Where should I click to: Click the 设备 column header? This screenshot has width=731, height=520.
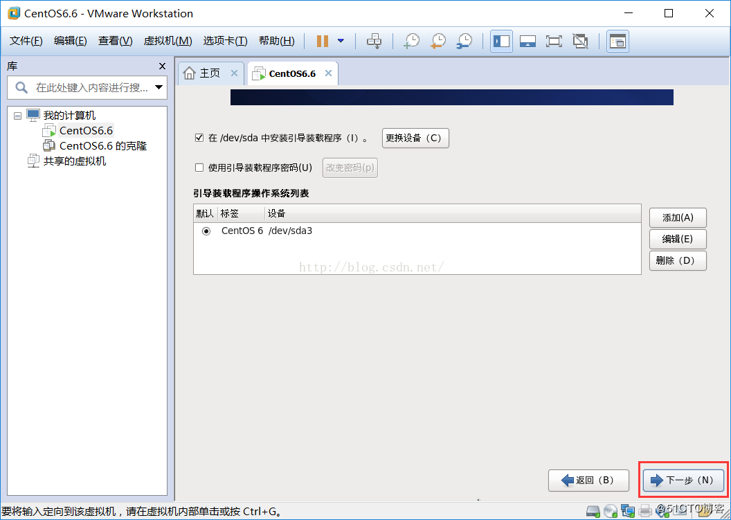[452, 213]
